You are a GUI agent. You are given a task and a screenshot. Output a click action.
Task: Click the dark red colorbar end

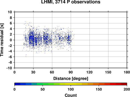124,84
